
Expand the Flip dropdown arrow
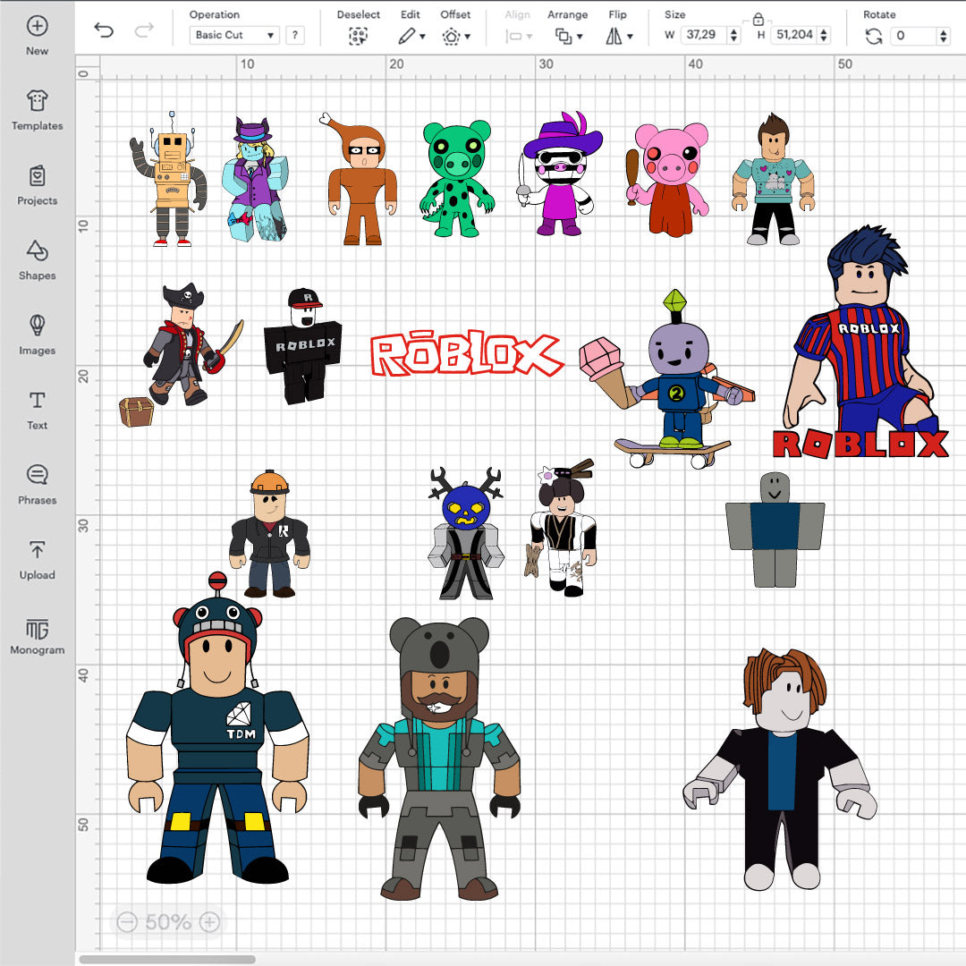(x=630, y=37)
